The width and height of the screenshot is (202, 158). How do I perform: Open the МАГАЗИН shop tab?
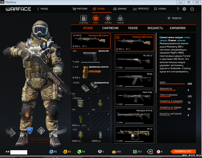80,9
